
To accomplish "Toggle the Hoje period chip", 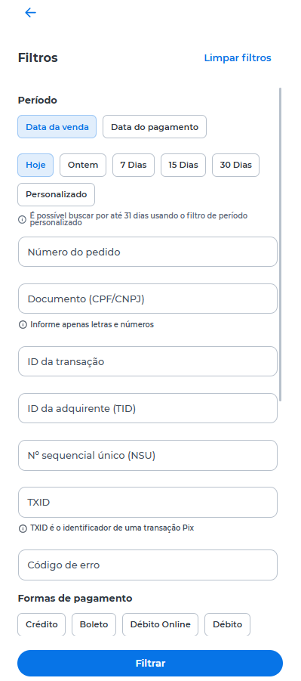I will (35, 165).
